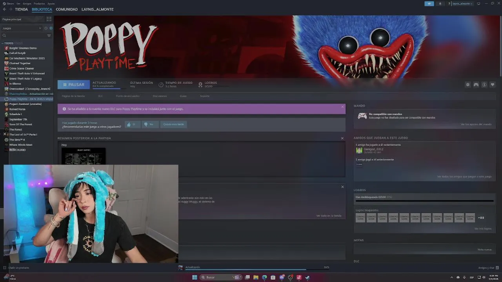Click the blue announcements megaphone button

(429, 4)
